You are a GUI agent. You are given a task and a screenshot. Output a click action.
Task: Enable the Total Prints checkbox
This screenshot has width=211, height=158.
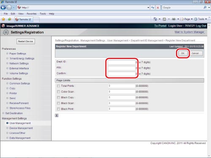(58, 86)
